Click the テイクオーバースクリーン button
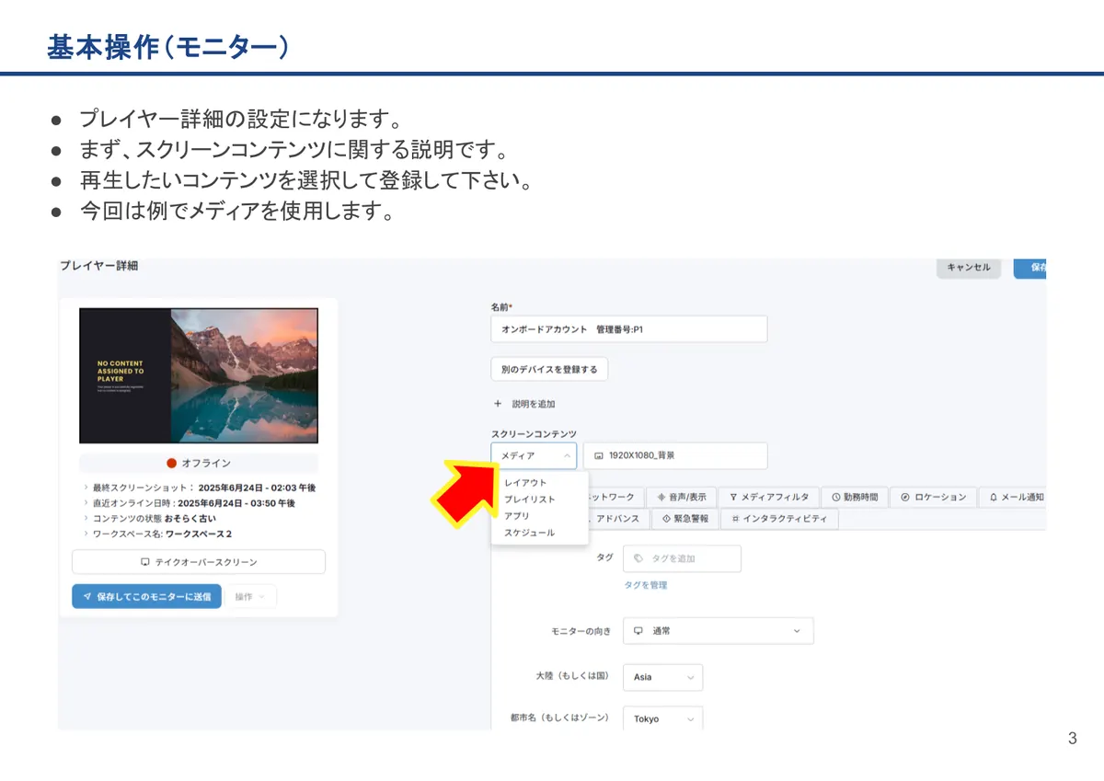 pos(199,562)
